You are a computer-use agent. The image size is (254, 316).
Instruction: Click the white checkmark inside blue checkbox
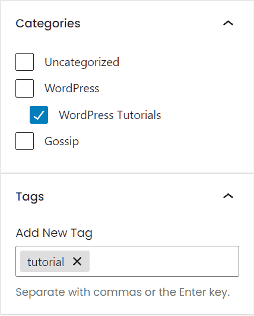click(39, 115)
